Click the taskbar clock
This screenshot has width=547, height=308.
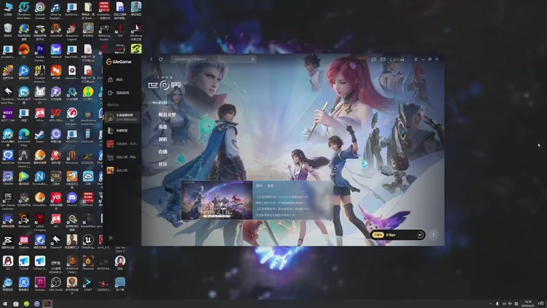528,304
